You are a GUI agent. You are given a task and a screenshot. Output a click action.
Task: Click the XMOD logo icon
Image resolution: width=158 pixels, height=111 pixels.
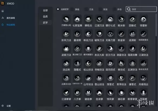(2, 4)
